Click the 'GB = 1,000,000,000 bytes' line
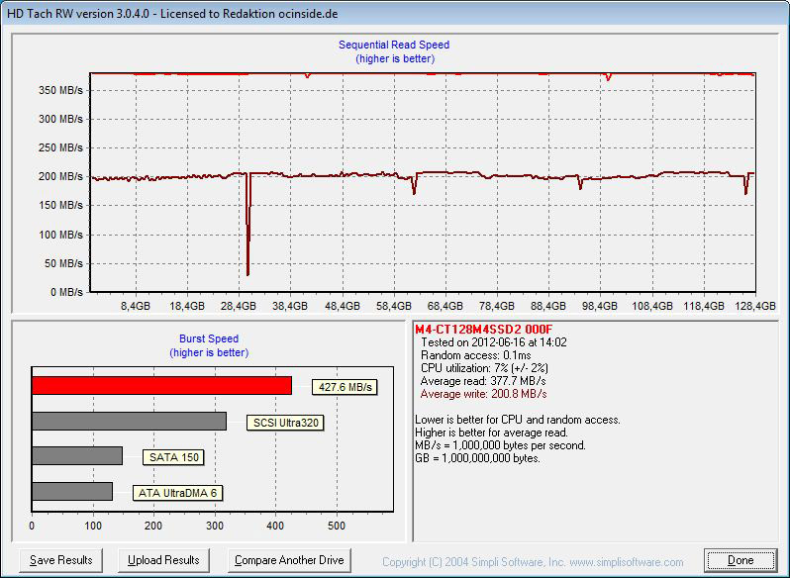The image size is (790, 578). [477, 458]
